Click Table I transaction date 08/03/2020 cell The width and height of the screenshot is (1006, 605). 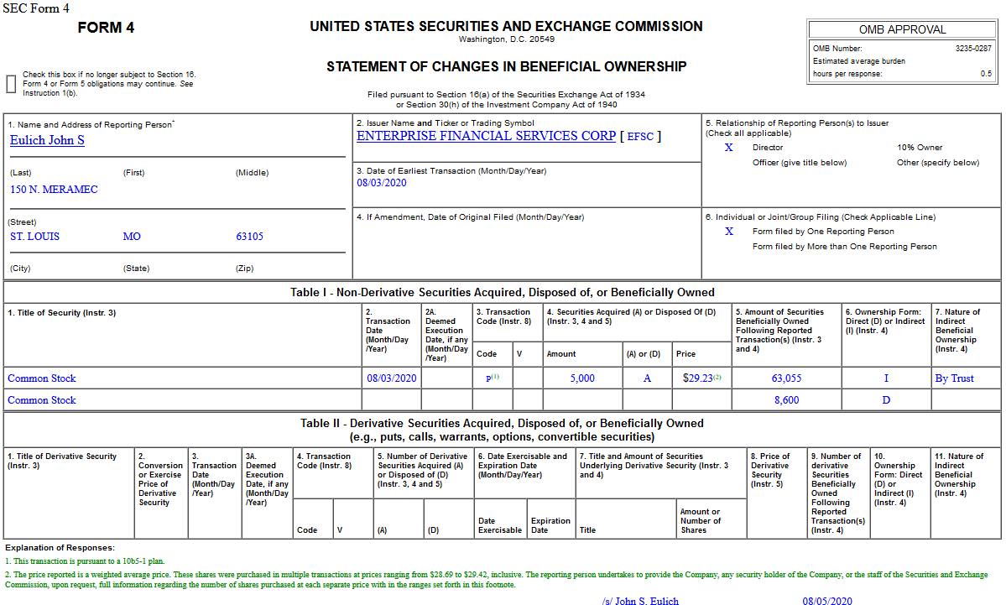391,378
